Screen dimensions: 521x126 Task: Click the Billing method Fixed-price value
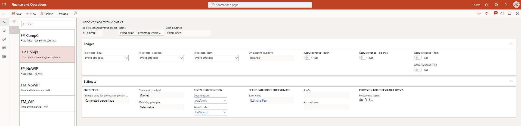[188, 33]
